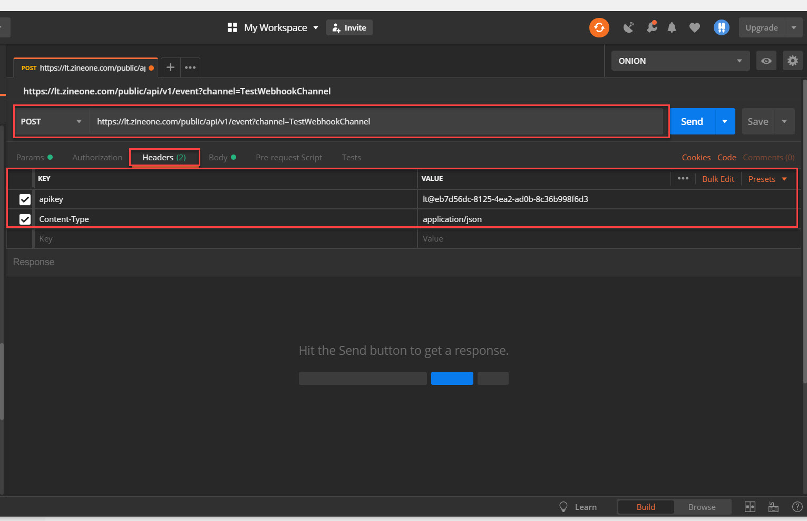This screenshot has height=521, width=807.
Task: Uncheck the apikey header checkbox
Action: tap(25, 199)
